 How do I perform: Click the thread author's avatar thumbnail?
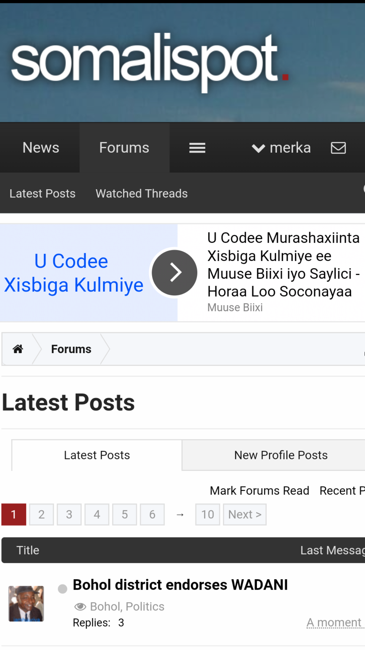click(x=26, y=604)
